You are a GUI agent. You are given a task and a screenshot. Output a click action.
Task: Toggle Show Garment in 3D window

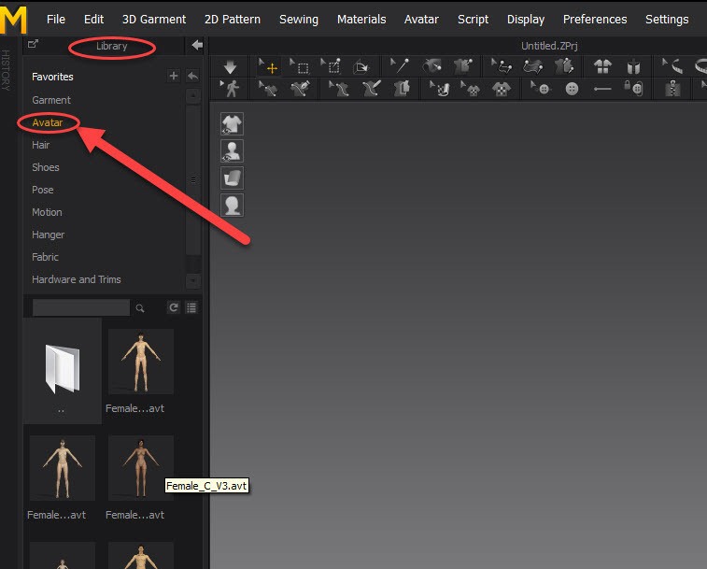[232, 123]
